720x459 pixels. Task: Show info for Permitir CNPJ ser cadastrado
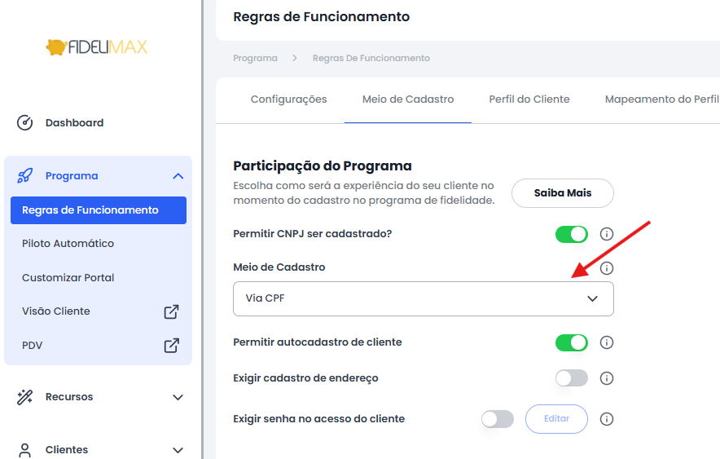[x=607, y=234]
